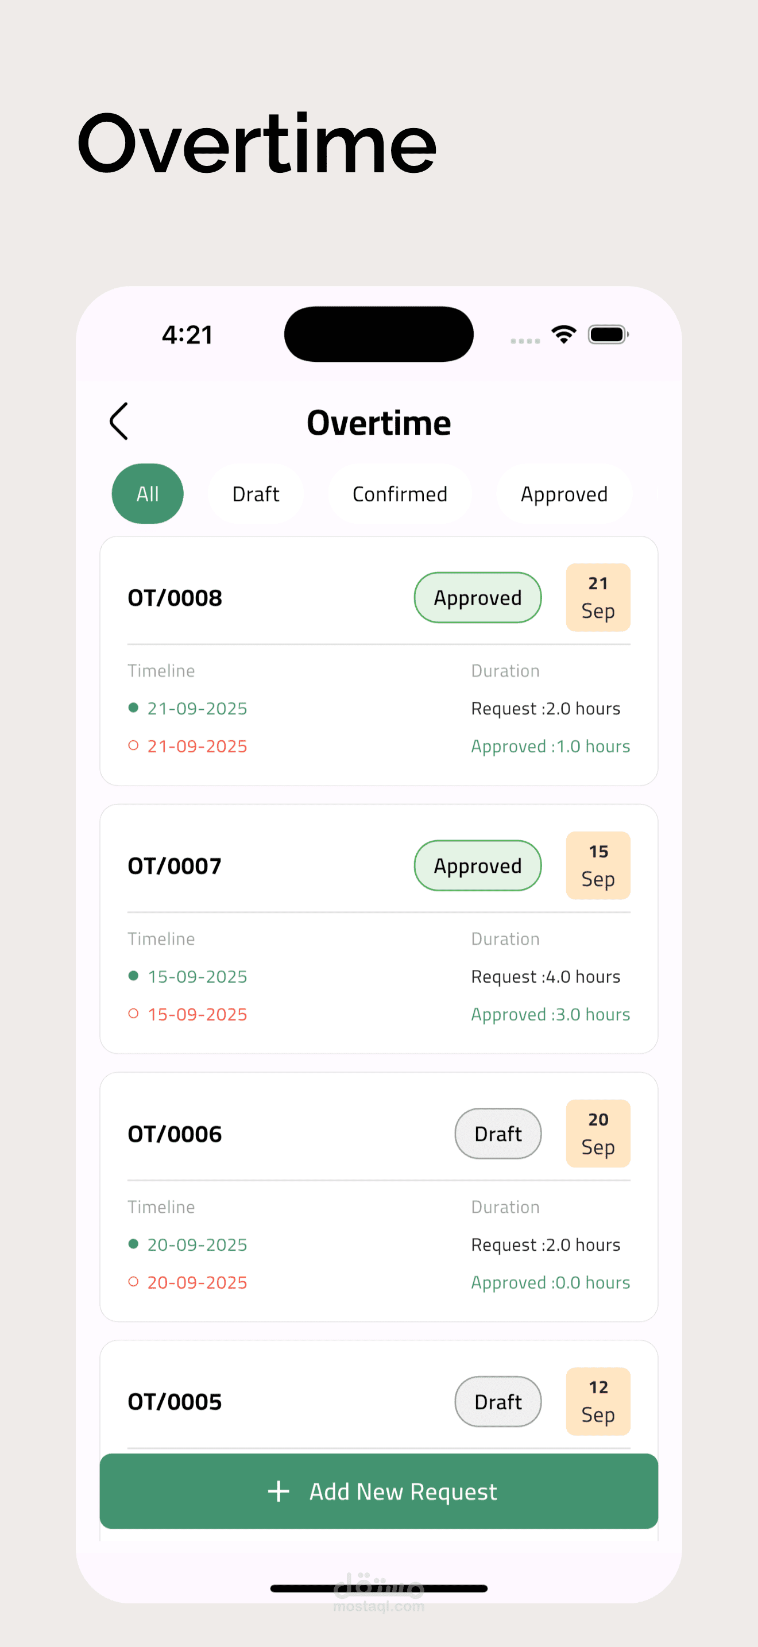This screenshot has height=1647, width=758.
Task: Open the OT/0007 overtime request
Action: [175, 865]
